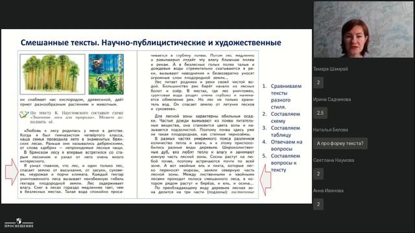Viewport: 415px width, 233px height.
Task: Click the line 'По преобладающему виду деревьев лесная зона'
Action: [x=202, y=190]
